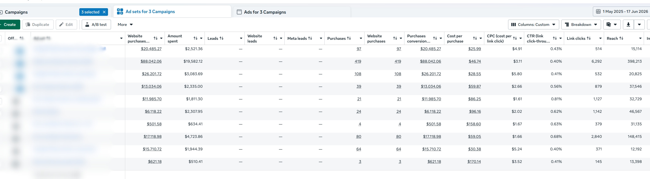
Task: Click the Duplicate copy icon
Action: (x=28, y=25)
